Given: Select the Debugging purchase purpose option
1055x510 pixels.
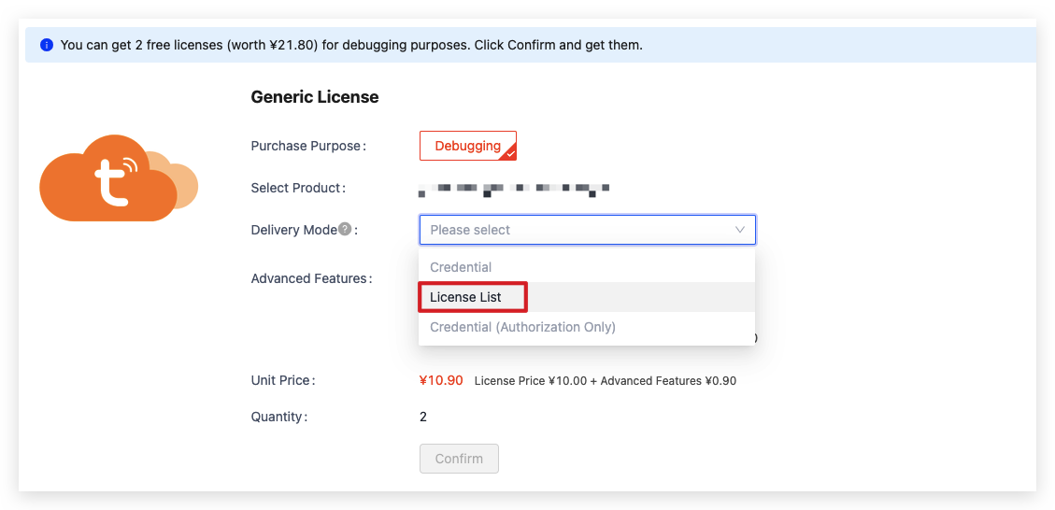Looking at the screenshot, I should click(x=467, y=146).
